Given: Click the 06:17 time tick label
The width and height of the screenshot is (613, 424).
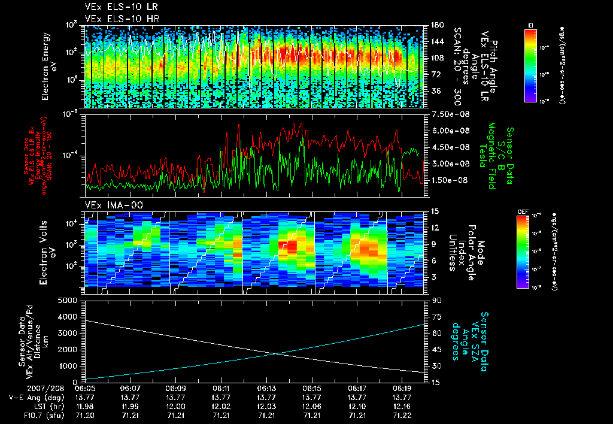Looking at the screenshot, I should pos(357,389).
